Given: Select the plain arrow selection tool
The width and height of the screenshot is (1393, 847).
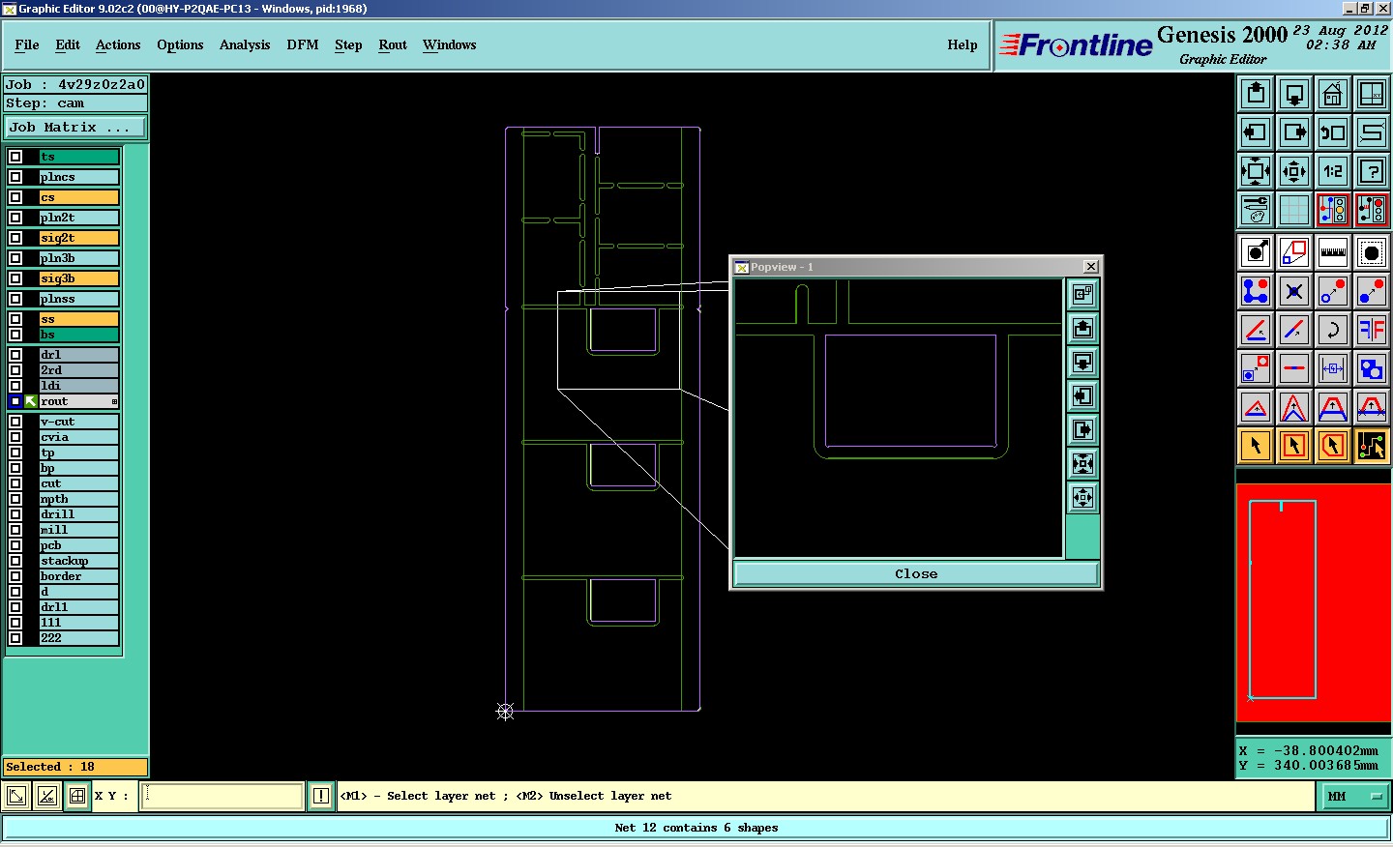Looking at the screenshot, I should tap(1256, 446).
